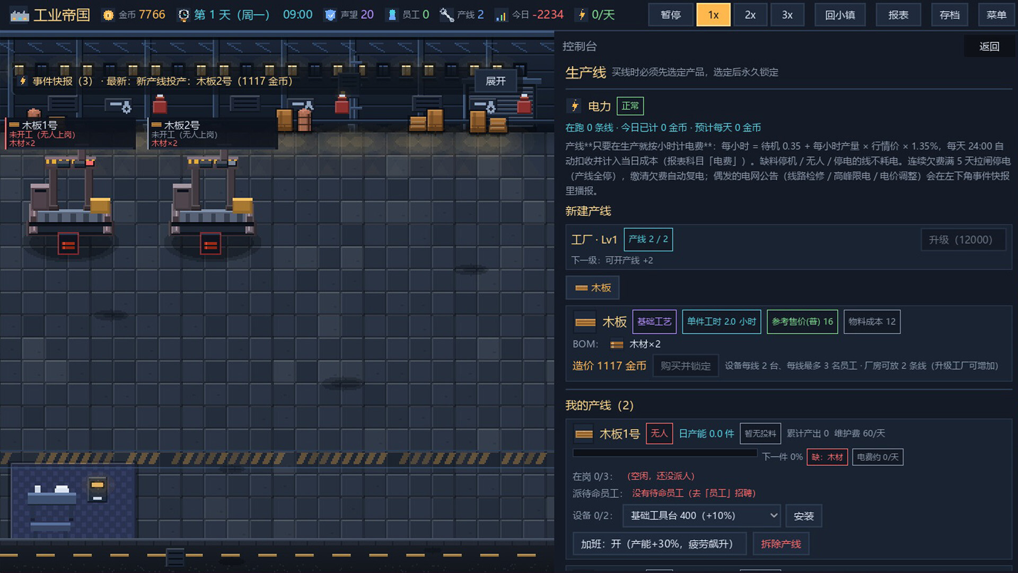Click the wood icon in BOM 木材×2
The height and width of the screenshot is (573, 1018).
click(x=617, y=344)
